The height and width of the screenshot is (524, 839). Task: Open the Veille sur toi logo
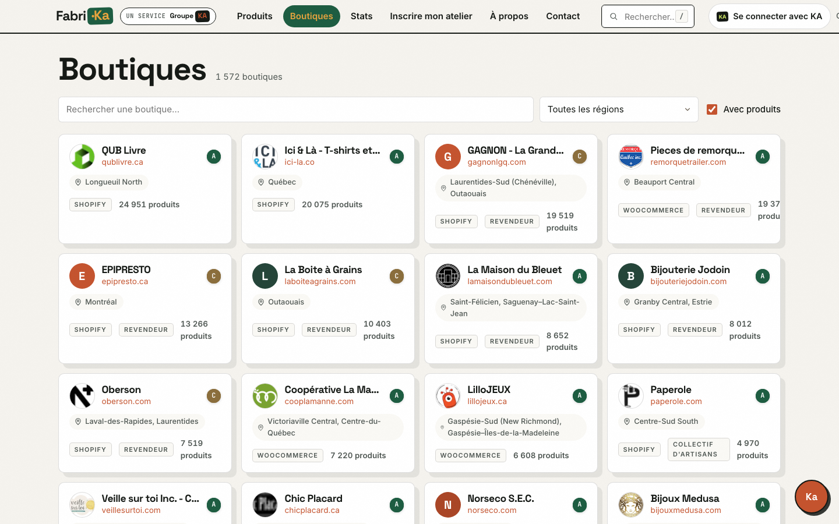point(82,505)
